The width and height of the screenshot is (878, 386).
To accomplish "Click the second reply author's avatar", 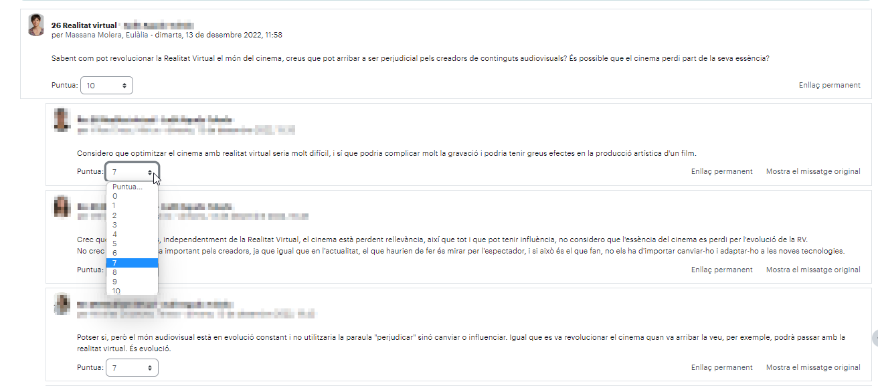I will click(x=62, y=206).
